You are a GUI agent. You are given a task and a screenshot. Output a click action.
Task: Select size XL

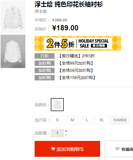click(x=102, y=120)
